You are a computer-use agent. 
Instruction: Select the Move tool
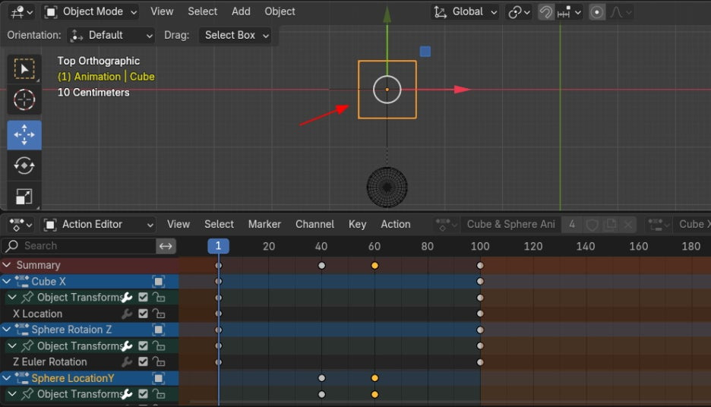(x=24, y=134)
